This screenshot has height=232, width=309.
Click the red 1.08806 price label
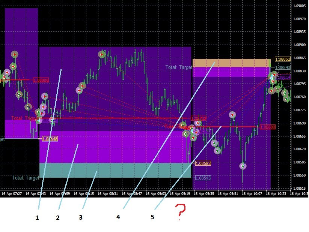[x=41, y=80]
